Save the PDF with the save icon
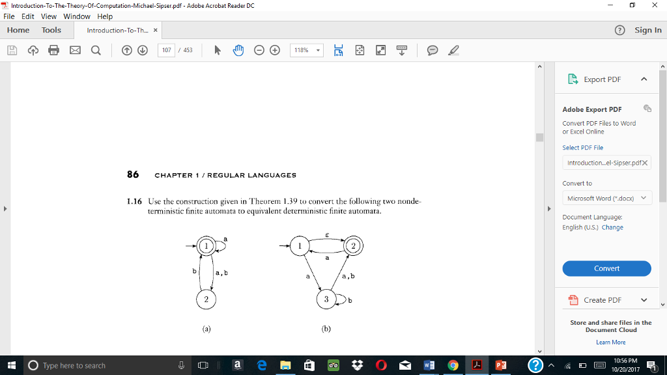The height and width of the screenshot is (375, 667). [x=12, y=50]
